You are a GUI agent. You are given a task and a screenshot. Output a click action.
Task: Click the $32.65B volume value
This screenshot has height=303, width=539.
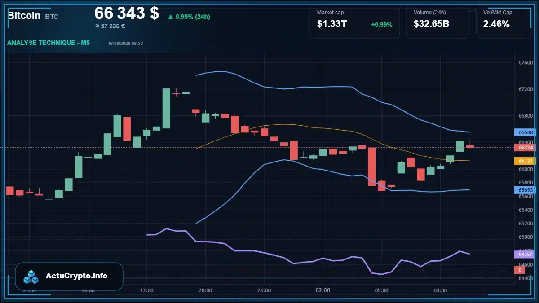tap(431, 24)
